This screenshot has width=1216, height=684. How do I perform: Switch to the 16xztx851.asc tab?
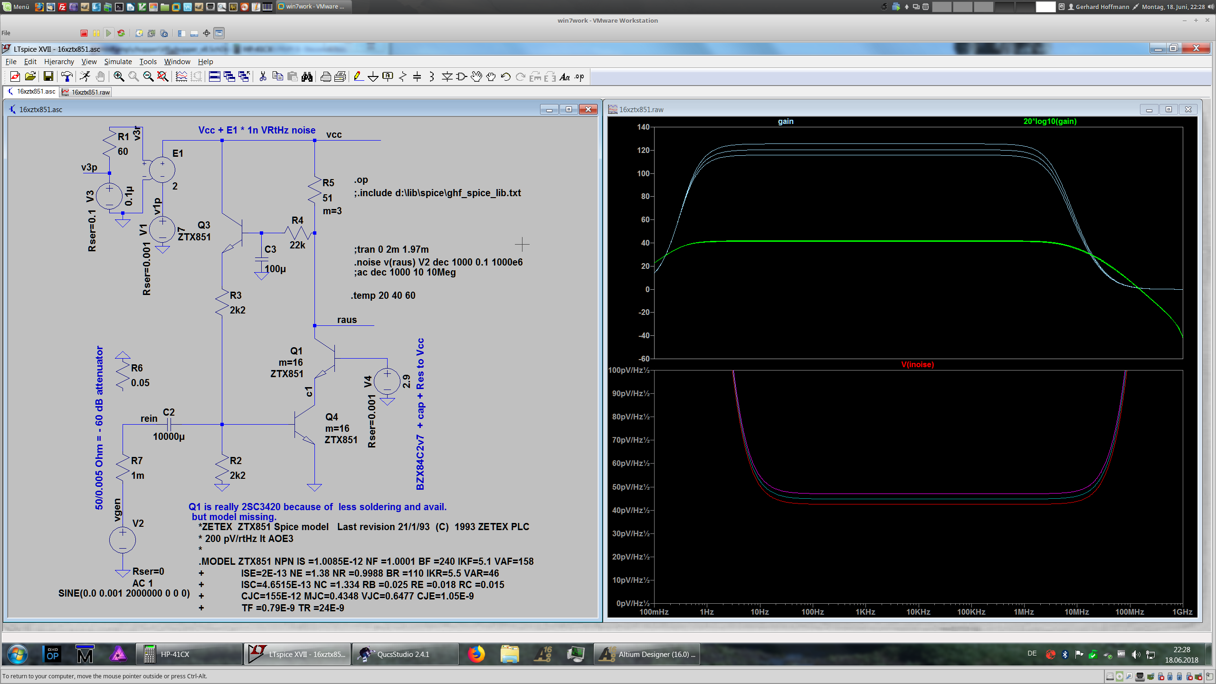pos(31,92)
